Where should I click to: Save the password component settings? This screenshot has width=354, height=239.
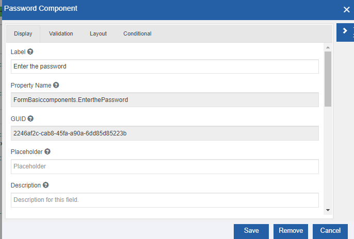point(251,231)
